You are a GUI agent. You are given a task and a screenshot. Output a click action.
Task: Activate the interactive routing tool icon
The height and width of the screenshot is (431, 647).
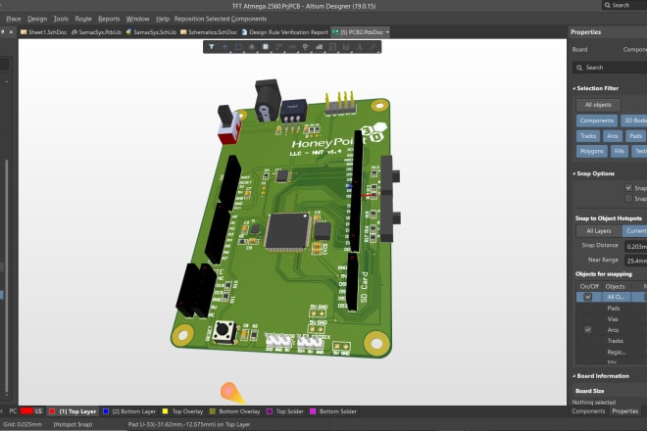click(x=279, y=47)
